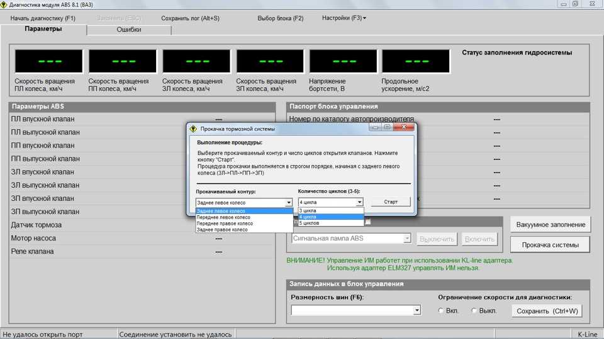This screenshot has height=339, width=604.
Task: Open the 'Размерность шин' dropdown
Action: (417, 310)
